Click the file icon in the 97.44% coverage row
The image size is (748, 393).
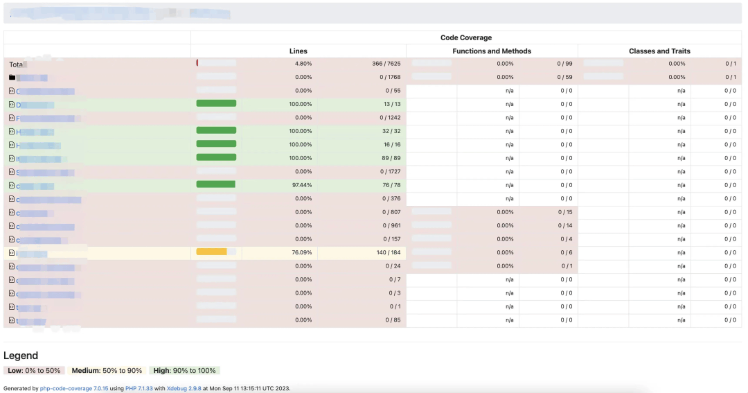point(12,186)
